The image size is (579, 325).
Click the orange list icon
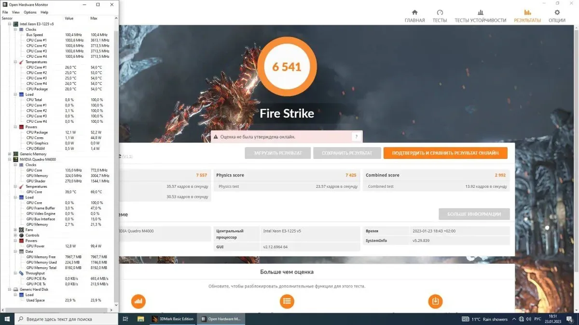pyautogui.click(x=287, y=301)
